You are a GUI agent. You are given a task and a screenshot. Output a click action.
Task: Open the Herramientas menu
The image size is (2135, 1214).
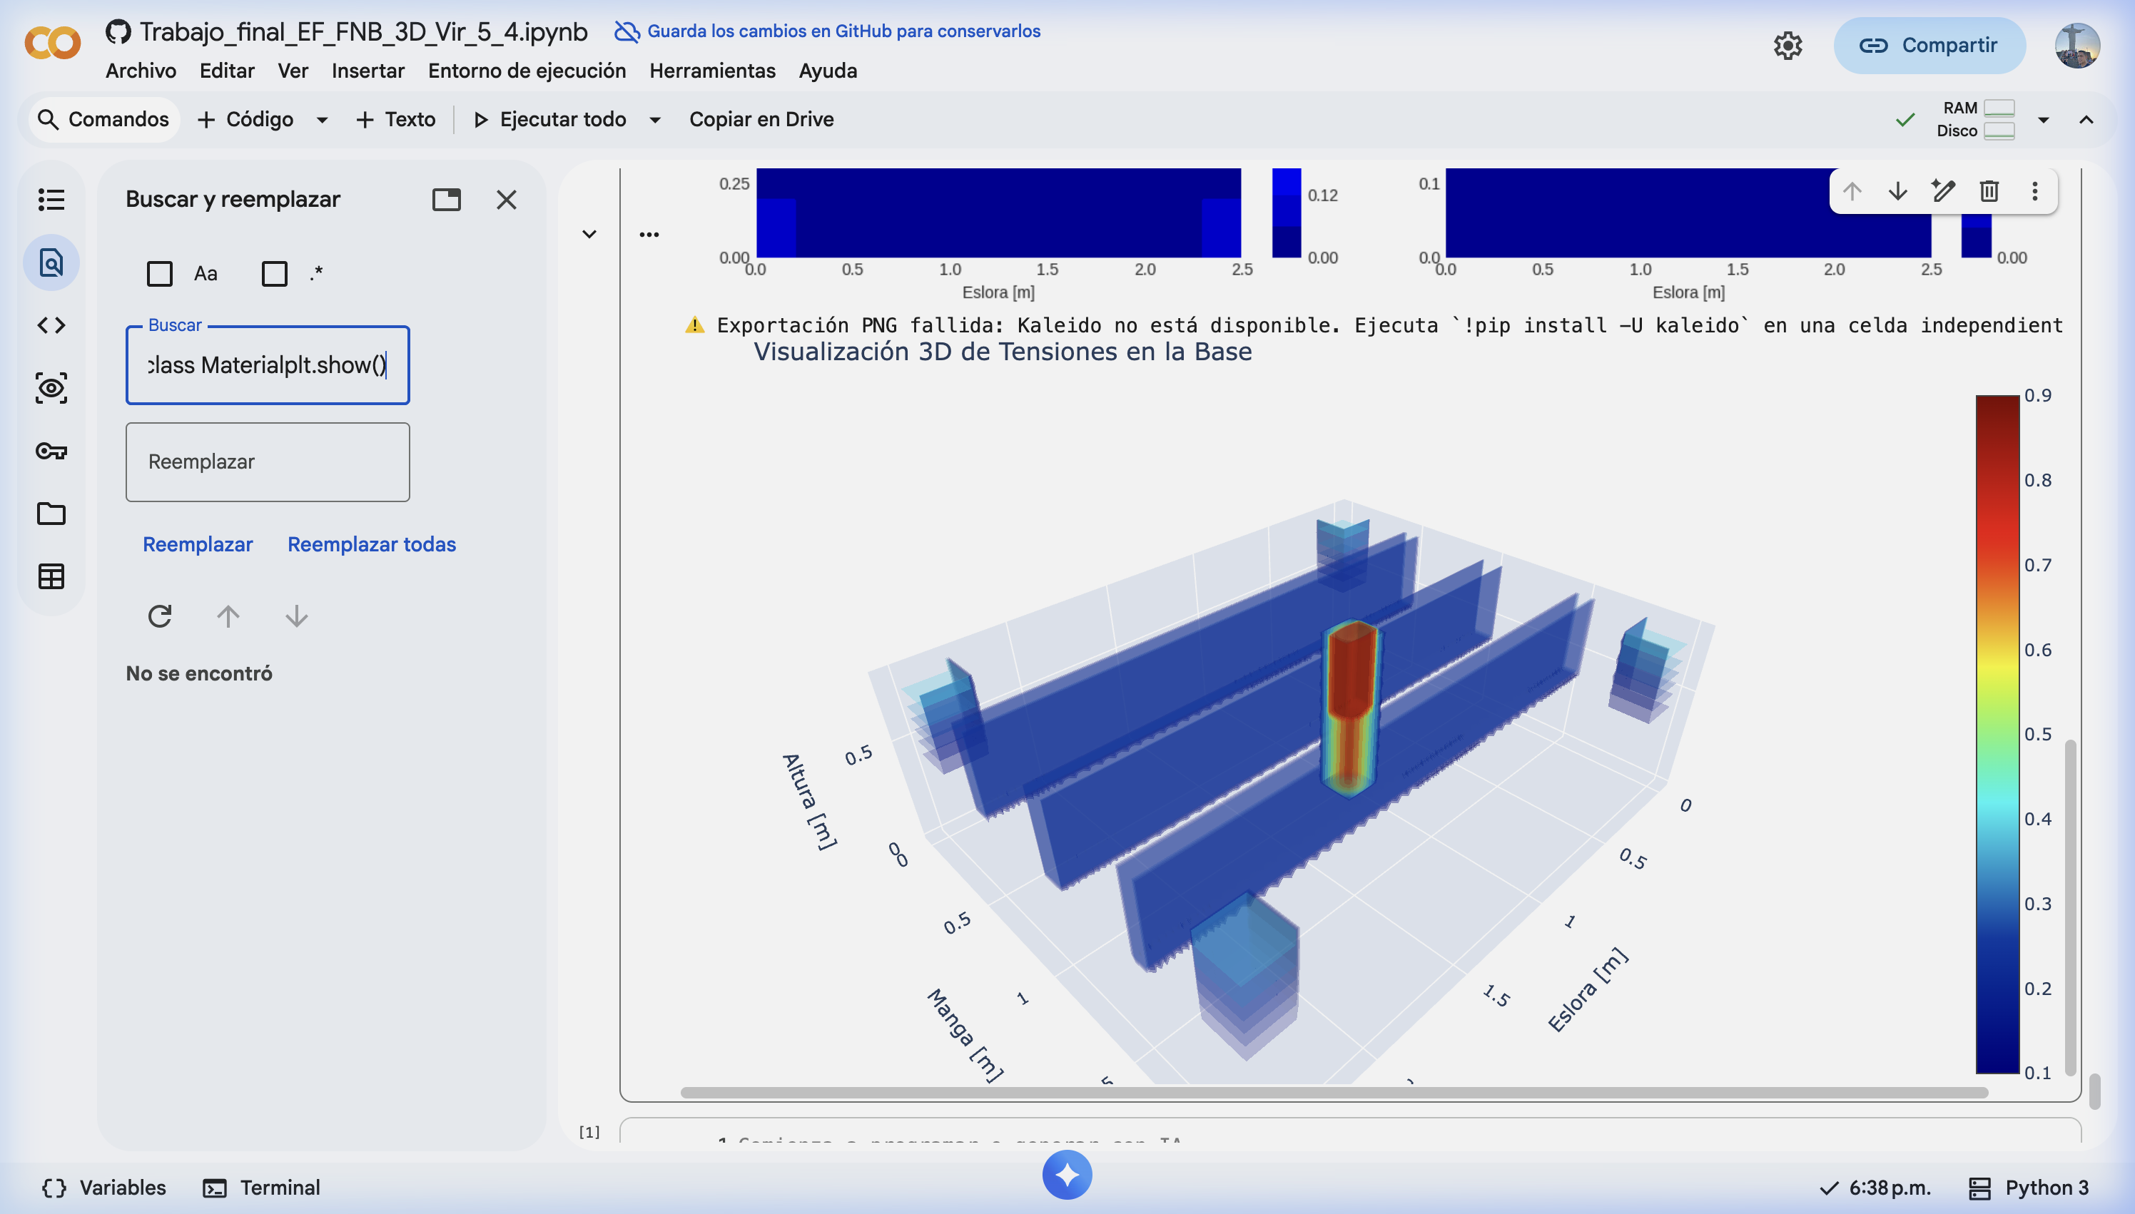click(x=712, y=71)
